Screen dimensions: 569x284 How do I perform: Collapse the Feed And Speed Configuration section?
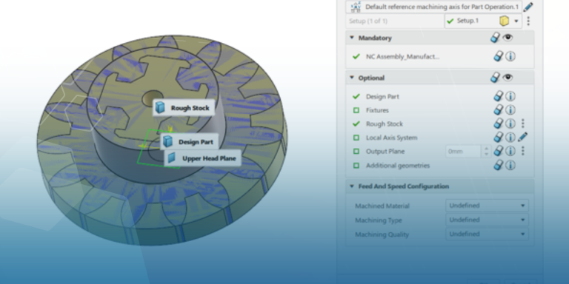(x=351, y=186)
